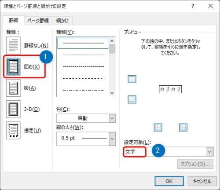Click the line style list up arrow

(112, 41)
